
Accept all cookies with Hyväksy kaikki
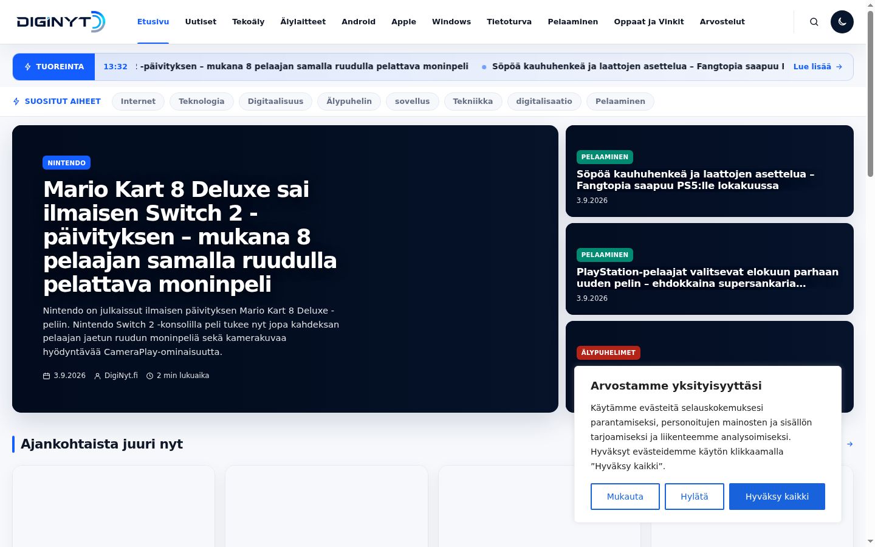point(777,497)
